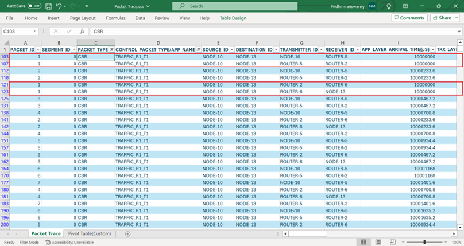Open the lightbulb help icon
464x246 pixels.
coord(390,6)
